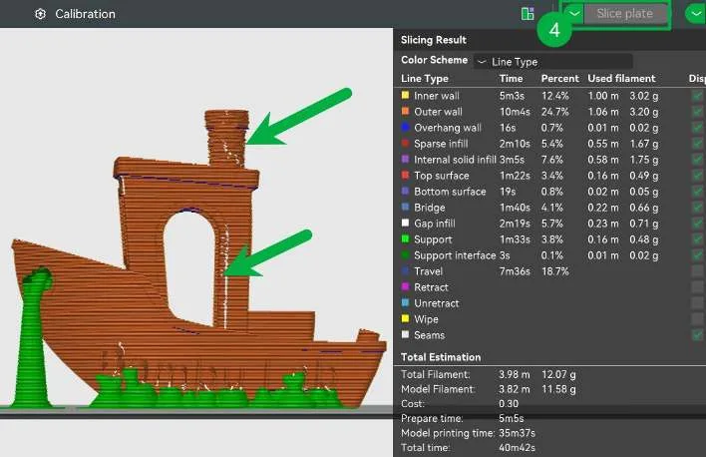The image size is (706, 457).
Task: Click the Internal solid infill purple swatch
Action: point(405,159)
